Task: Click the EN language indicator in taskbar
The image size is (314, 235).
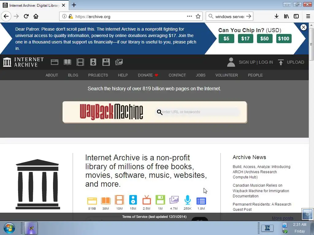Action: tap(267, 228)
